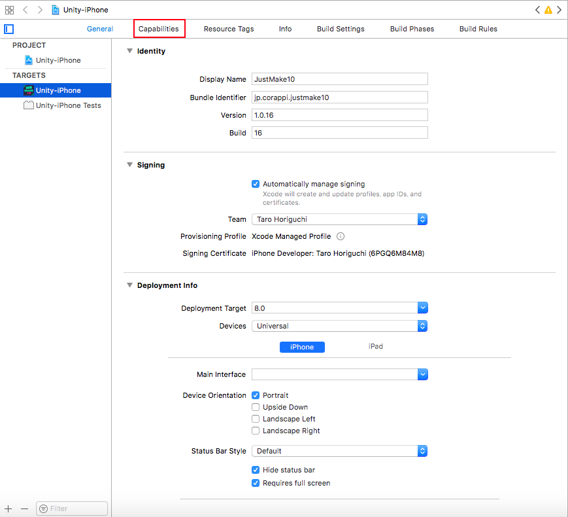
Task: Enable Landscape Right orientation
Action: click(256, 431)
